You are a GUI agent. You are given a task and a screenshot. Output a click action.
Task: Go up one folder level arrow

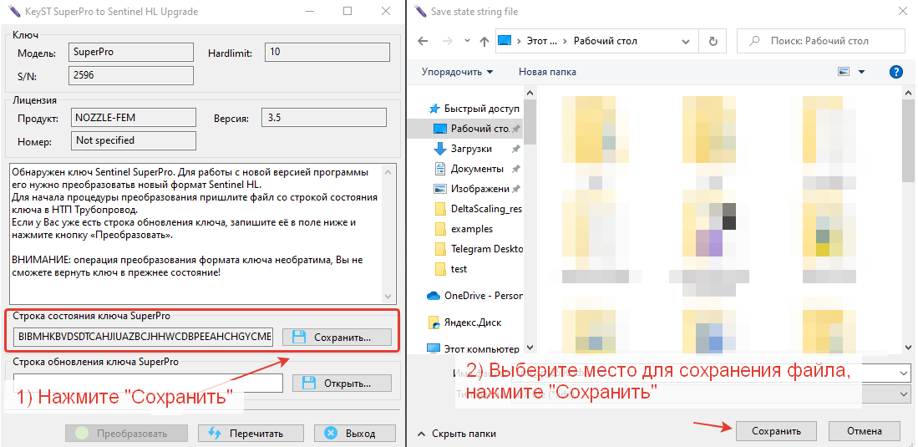pyautogui.click(x=484, y=41)
